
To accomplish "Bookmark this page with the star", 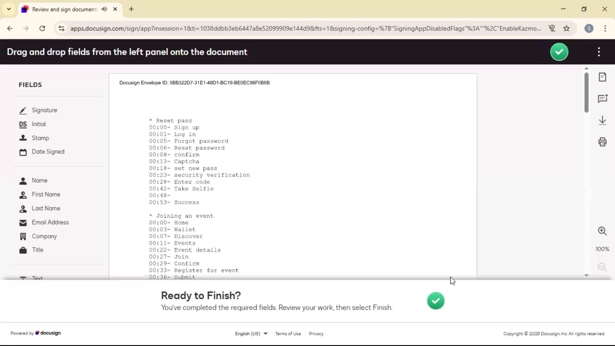I will [567, 29].
